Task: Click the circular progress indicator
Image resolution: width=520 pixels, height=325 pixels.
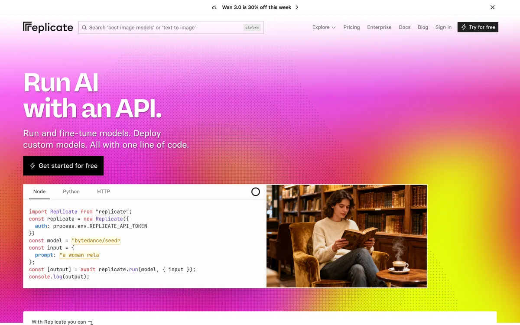Action: tap(256, 192)
